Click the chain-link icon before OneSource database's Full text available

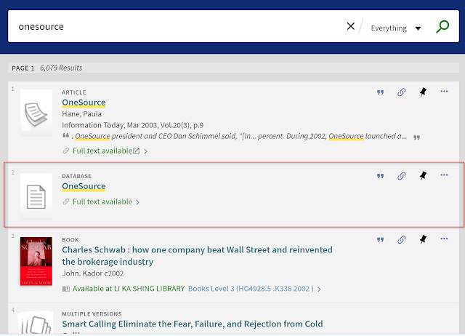tap(66, 202)
